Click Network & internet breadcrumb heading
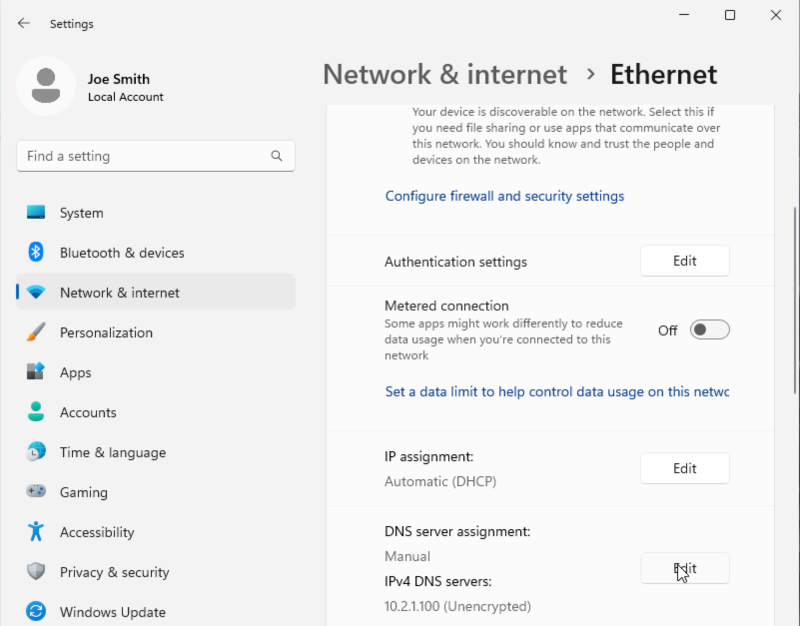The height and width of the screenshot is (626, 800). 445,75
